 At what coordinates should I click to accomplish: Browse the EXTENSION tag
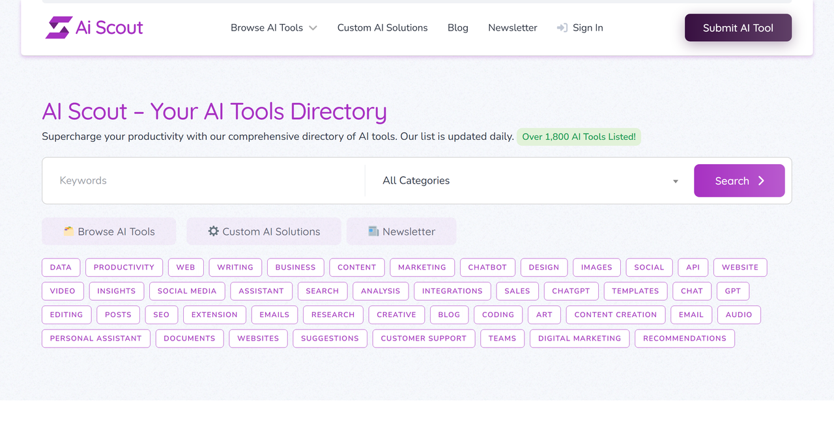tap(214, 314)
